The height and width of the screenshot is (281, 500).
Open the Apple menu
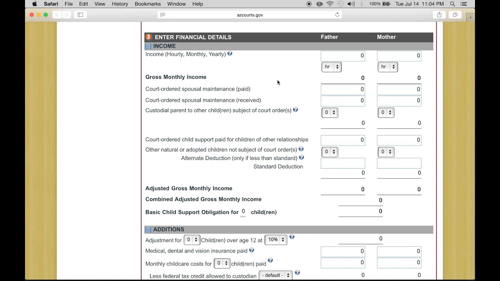34,4
